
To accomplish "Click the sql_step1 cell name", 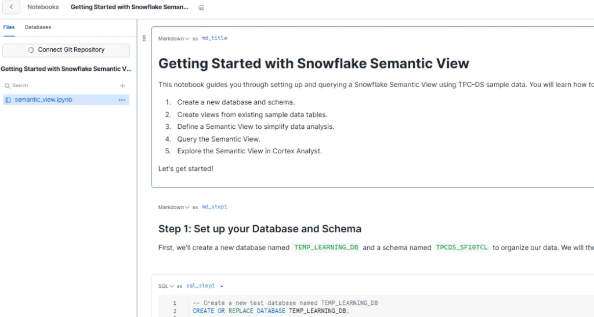I will [201, 286].
